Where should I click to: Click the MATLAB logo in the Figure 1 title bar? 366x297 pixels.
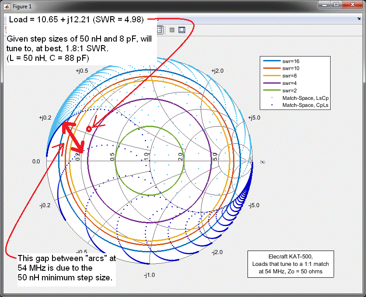pyautogui.click(x=7, y=7)
